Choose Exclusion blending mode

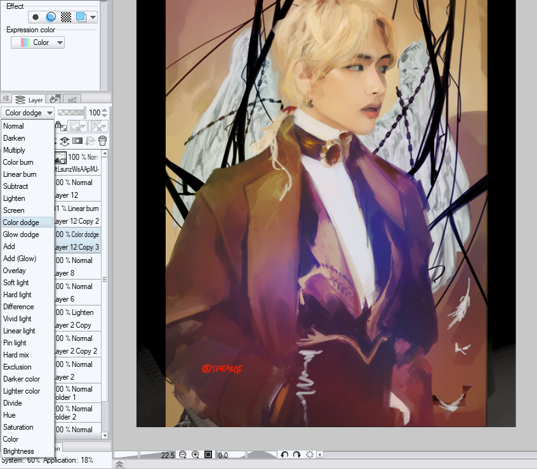coord(28,367)
